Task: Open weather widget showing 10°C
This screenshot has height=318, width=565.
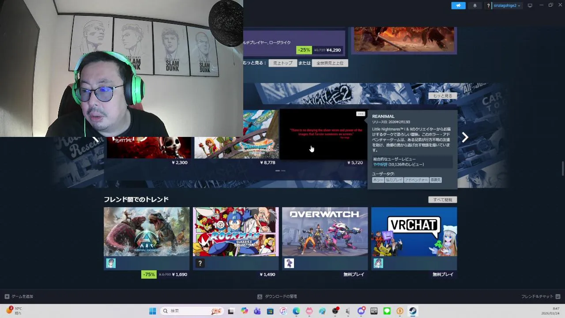Action: click(x=13, y=310)
